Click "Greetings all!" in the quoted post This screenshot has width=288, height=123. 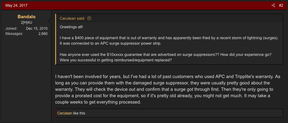pos(71,27)
